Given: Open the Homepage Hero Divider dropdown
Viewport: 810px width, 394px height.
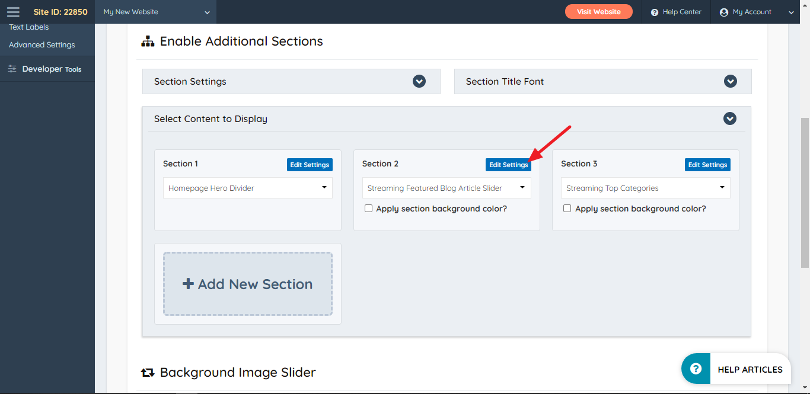Looking at the screenshot, I should click(x=248, y=188).
